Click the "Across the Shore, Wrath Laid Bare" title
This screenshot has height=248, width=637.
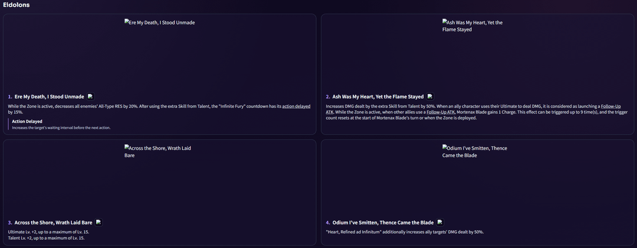click(54, 223)
